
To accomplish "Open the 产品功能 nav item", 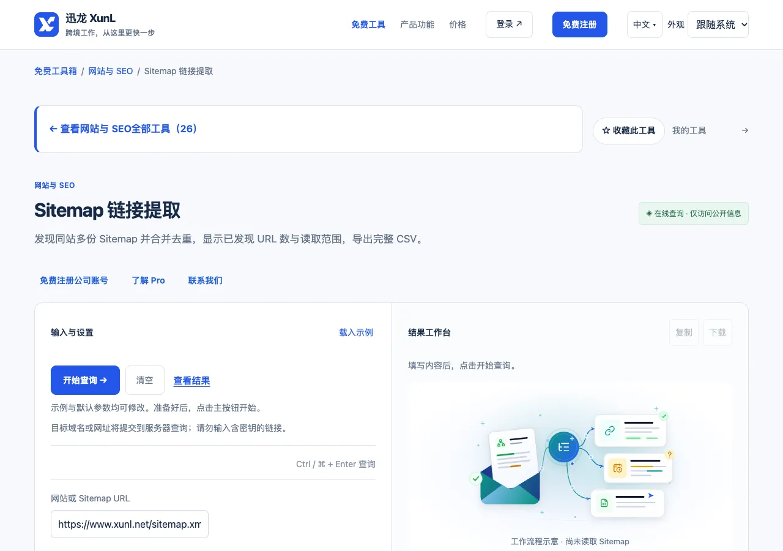I will (x=417, y=24).
